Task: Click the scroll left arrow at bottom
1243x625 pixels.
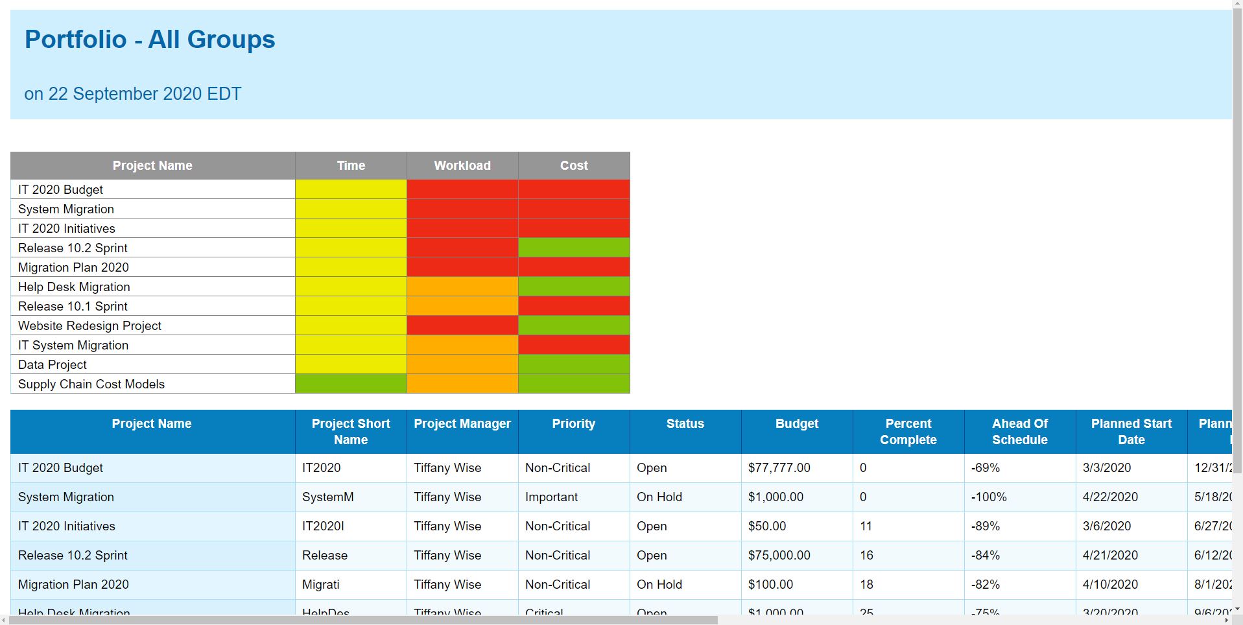Action: pyautogui.click(x=4, y=620)
